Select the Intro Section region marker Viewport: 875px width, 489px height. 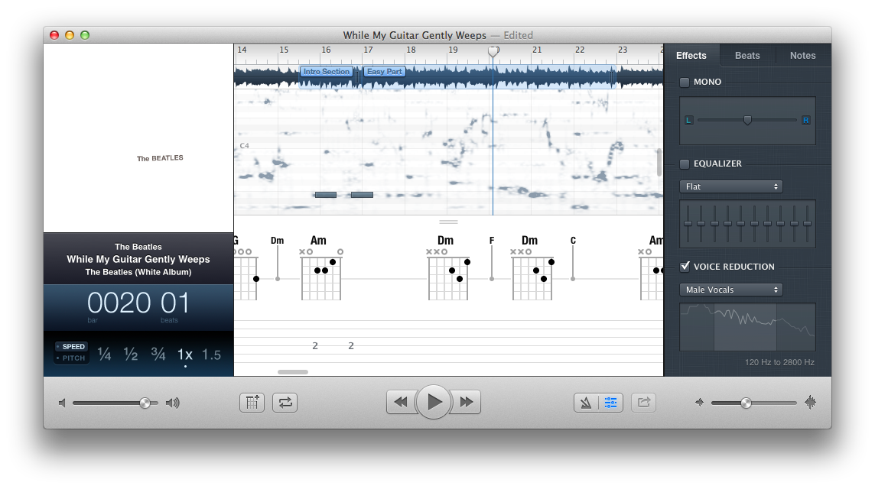click(x=326, y=72)
